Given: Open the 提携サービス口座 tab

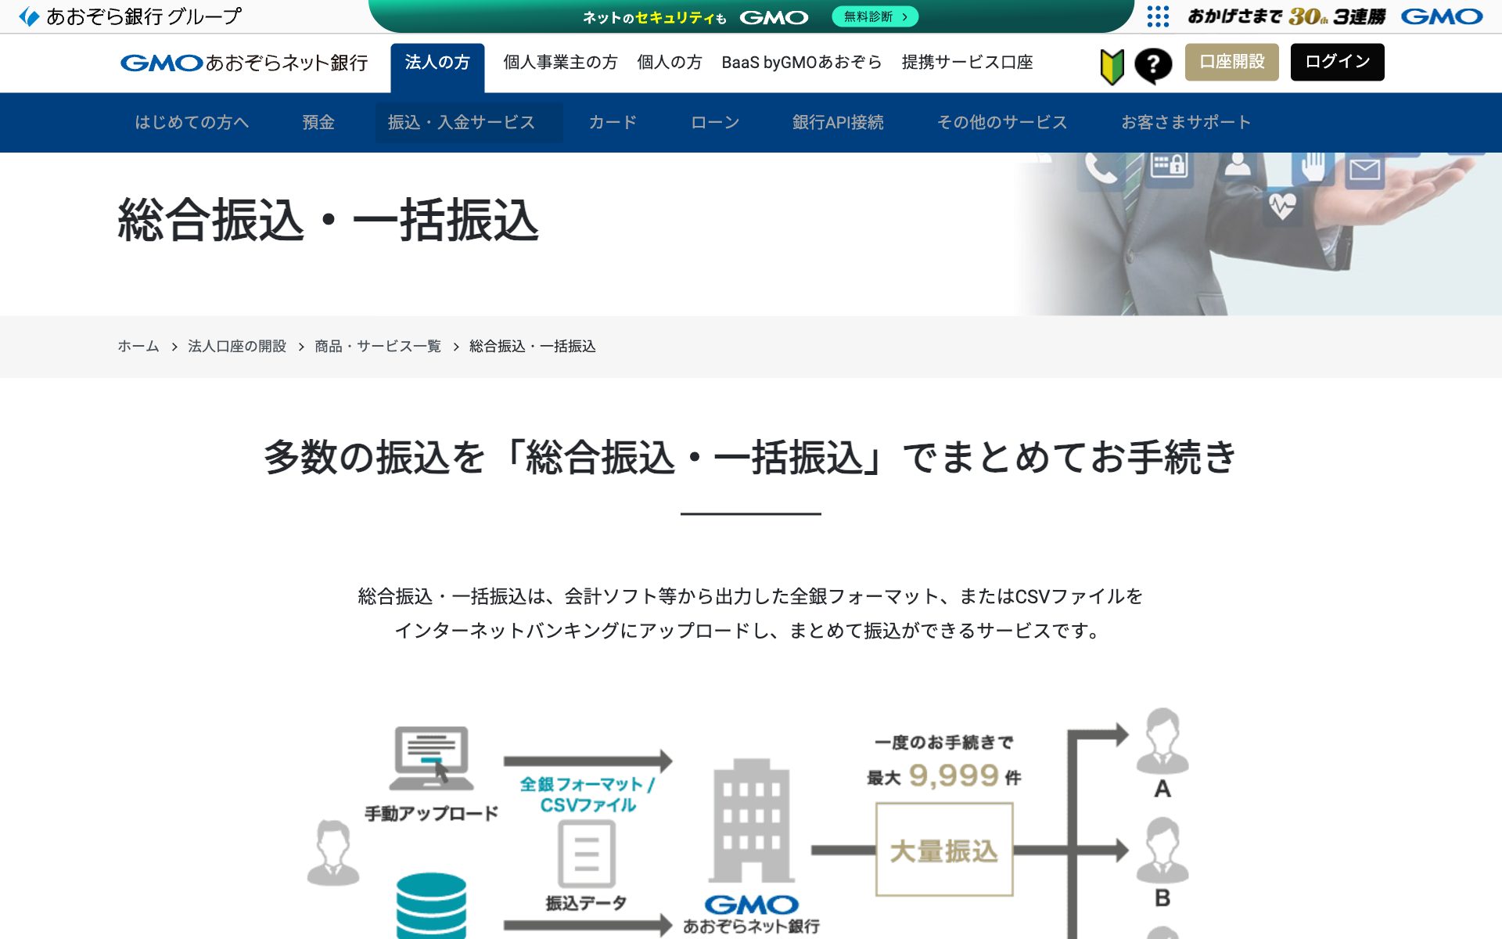Looking at the screenshot, I should 967,62.
